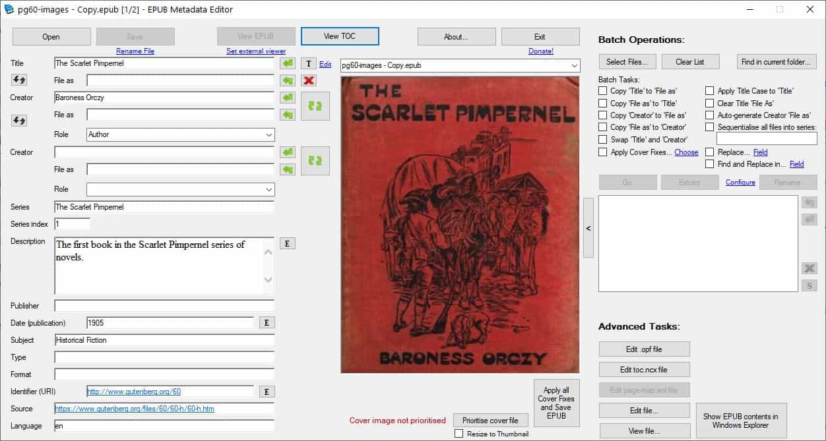Click the swap arrows icon under the first Creator label
Viewport: 826px width, 441px height.
[19, 121]
